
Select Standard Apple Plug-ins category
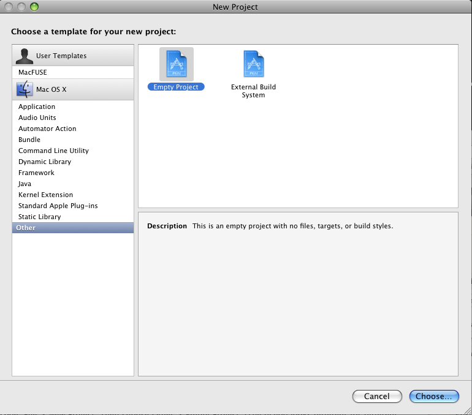coord(58,206)
